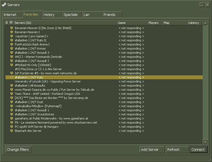The image size is (212, 162).
Task: Click VAC shield beside 24/7 Assault 1
Action: click(12, 110)
